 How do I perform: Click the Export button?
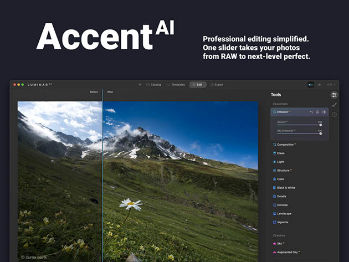(217, 85)
